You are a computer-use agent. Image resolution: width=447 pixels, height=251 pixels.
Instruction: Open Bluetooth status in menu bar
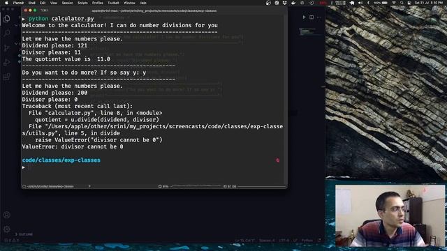368,3
